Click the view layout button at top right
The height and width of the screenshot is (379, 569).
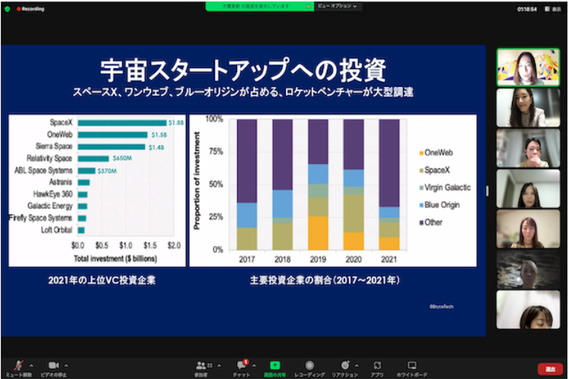click(553, 9)
